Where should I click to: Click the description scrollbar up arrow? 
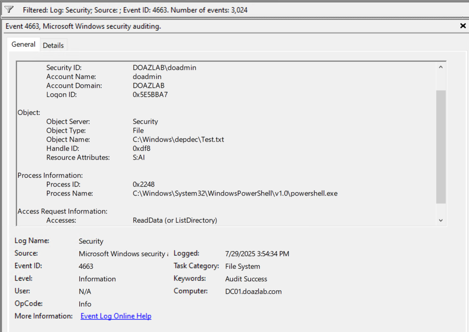[441, 67]
